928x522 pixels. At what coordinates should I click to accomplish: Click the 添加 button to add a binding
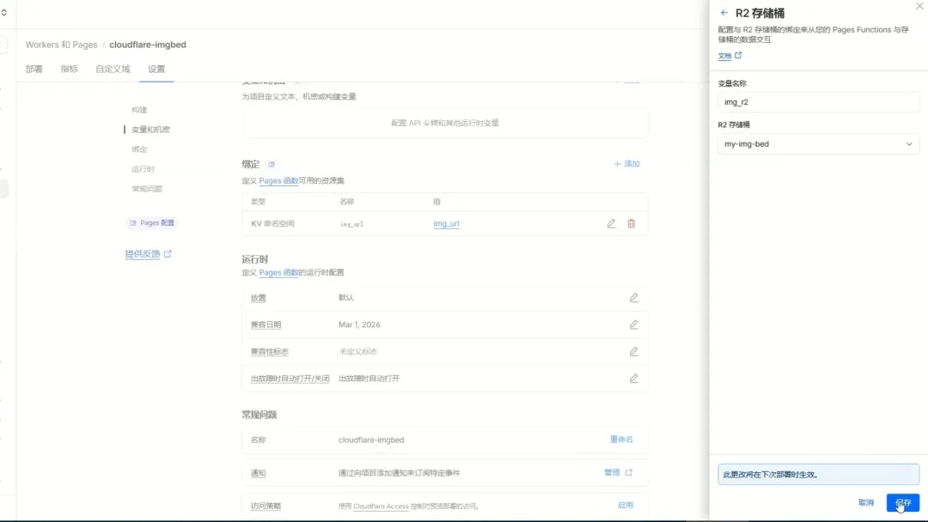[x=627, y=163]
